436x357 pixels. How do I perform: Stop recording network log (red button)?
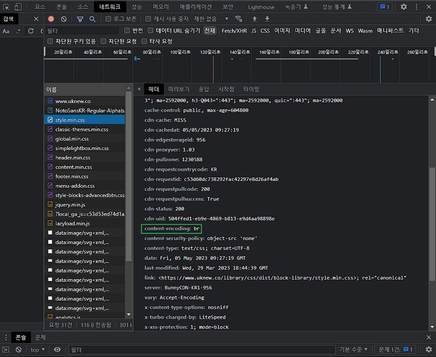pos(51,19)
